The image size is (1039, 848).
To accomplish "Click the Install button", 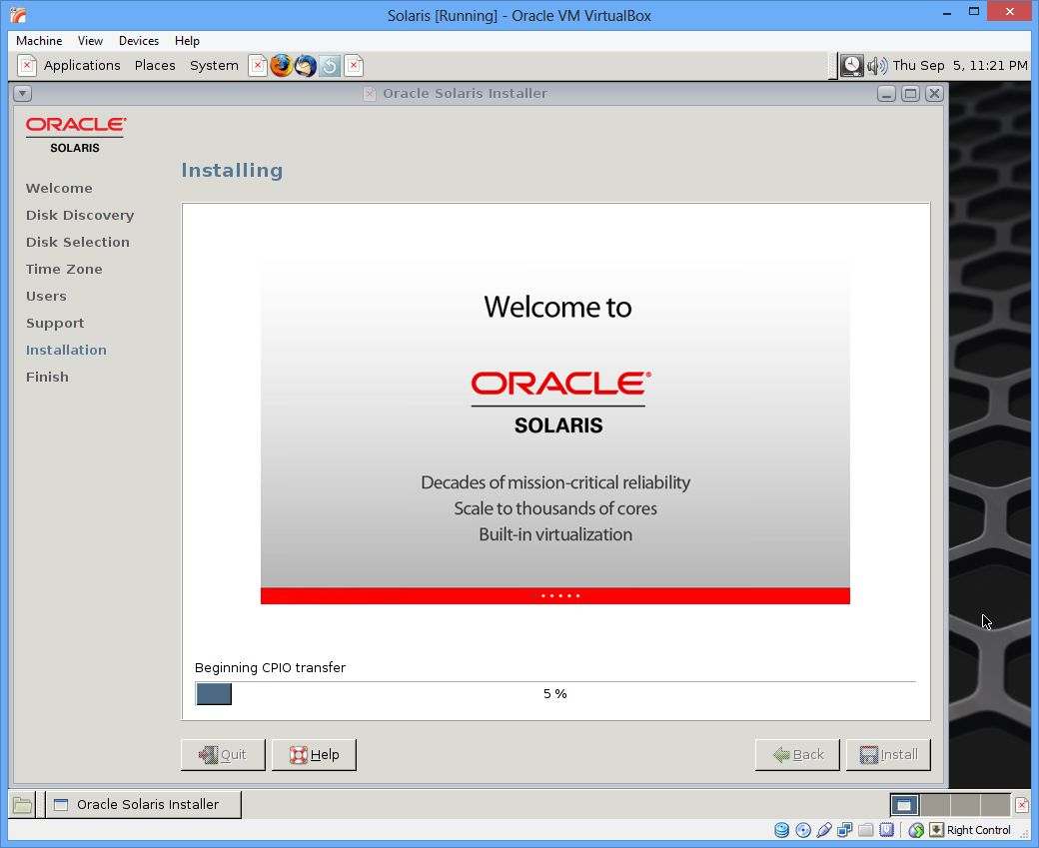I will tap(888, 754).
